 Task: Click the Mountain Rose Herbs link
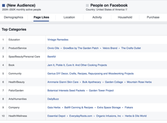(139, 82)
